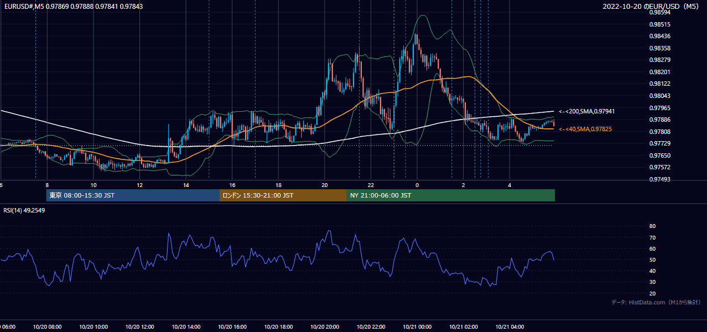
Task: Click the RSI 80 level label
Action: [652, 226]
